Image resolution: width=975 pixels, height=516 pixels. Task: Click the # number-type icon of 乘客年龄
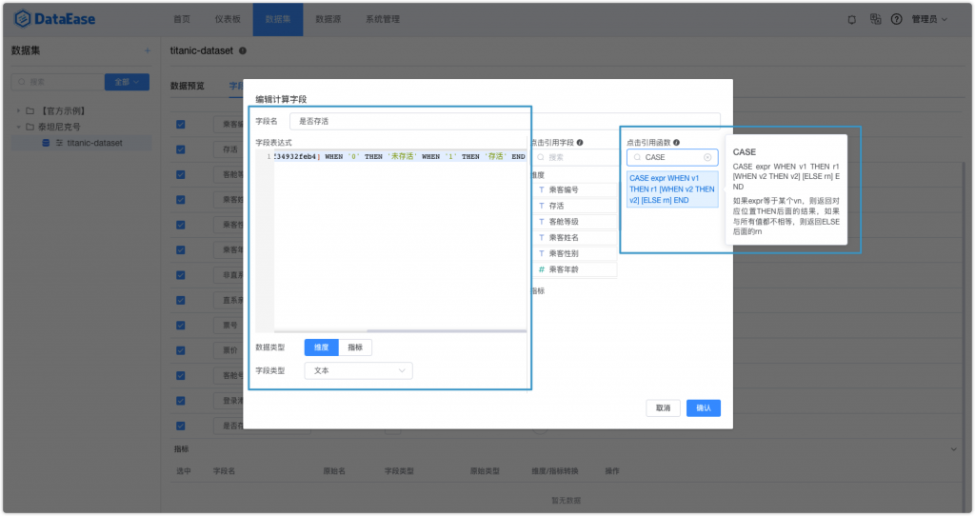(541, 269)
